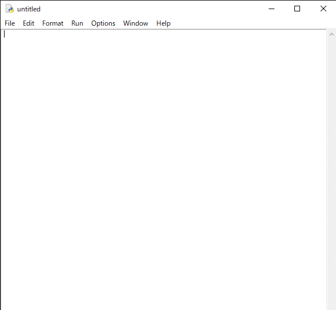Place cursor in the empty code editor area
This screenshot has height=310, width=336.
pyautogui.click(x=164, y=170)
